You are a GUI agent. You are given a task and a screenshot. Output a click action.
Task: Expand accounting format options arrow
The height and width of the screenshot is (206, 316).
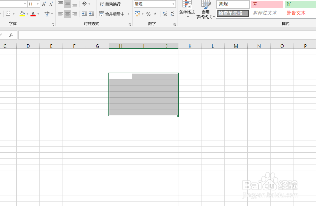pos(143,14)
